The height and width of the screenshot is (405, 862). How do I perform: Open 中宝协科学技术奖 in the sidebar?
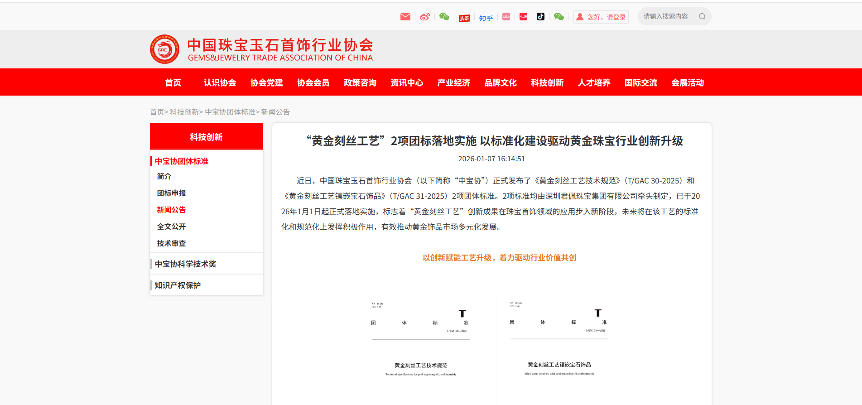(x=185, y=264)
